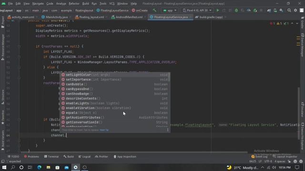Open File Explorer from the taskbar
This screenshot has width=305, height=171.
[48, 167]
